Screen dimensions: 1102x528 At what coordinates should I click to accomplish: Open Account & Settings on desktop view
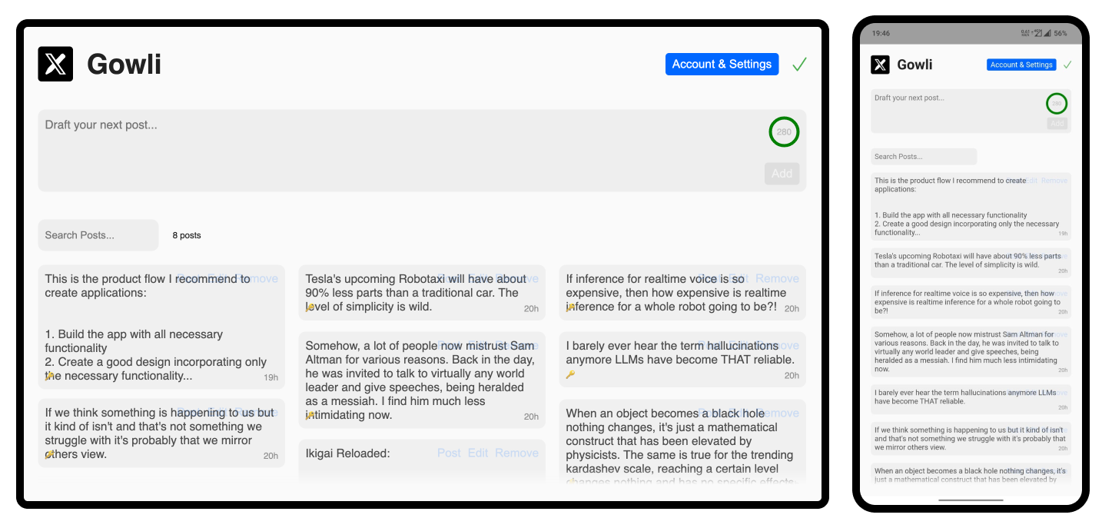coord(722,65)
